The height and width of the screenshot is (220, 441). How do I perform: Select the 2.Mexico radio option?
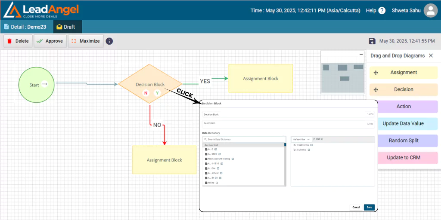pyautogui.click(x=295, y=150)
